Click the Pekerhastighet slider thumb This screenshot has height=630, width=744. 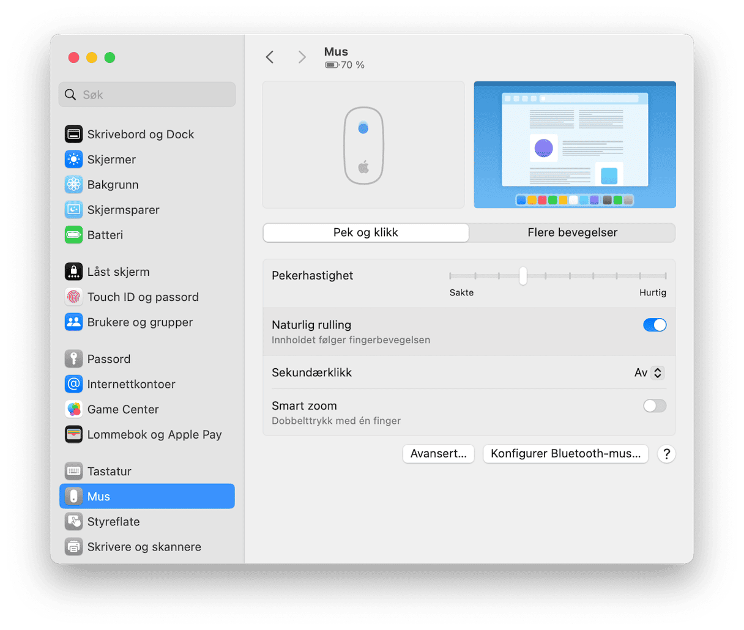[523, 276]
